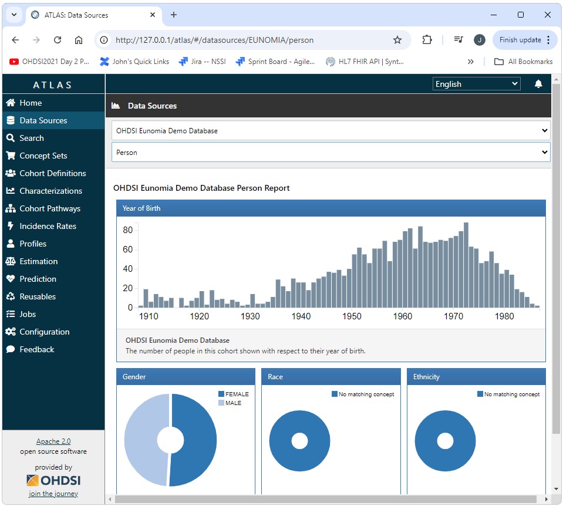563x506 pixels.
Task: Open the OHDSI2021 Day 2 bookmark
Action: pyautogui.click(x=49, y=62)
